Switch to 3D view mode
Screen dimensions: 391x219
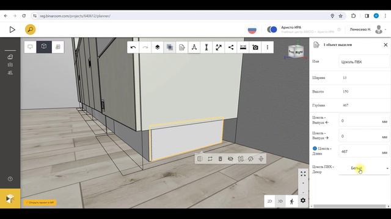(x=280, y=201)
